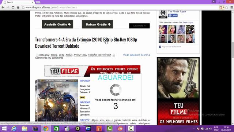The height and width of the screenshot is (132, 234).
Task: Open the green Camtasia icon in taskbar
Action: coord(110,129)
